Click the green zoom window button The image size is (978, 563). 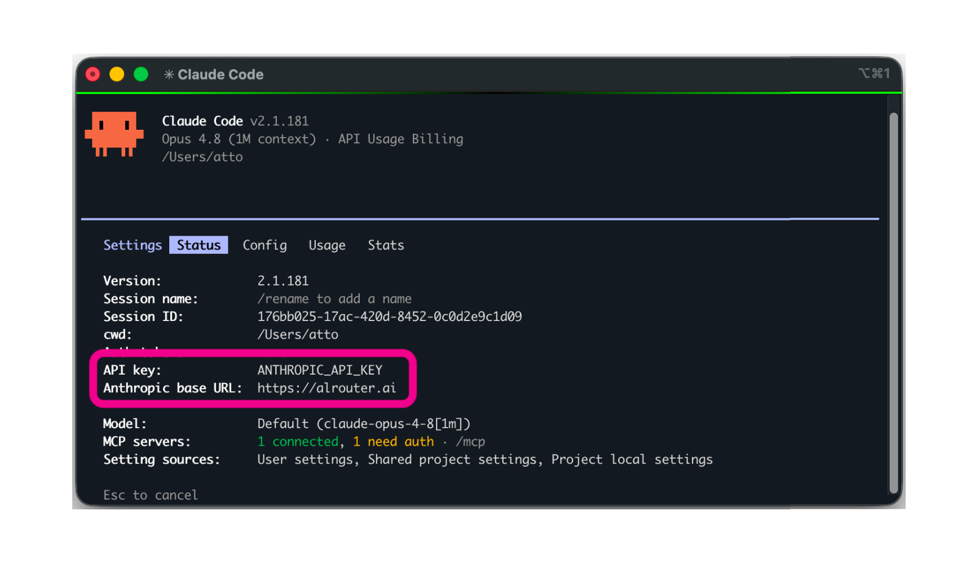(141, 74)
